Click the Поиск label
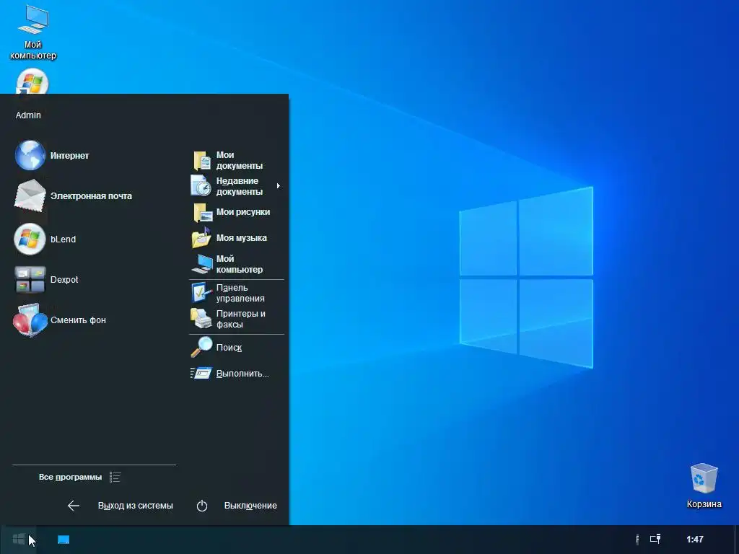The width and height of the screenshot is (739, 554). (229, 348)
